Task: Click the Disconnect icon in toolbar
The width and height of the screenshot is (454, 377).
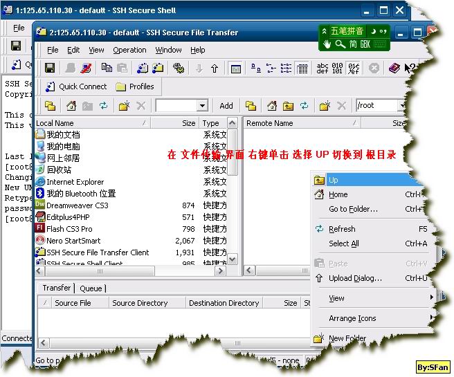Action: click(x=87, y=68)
